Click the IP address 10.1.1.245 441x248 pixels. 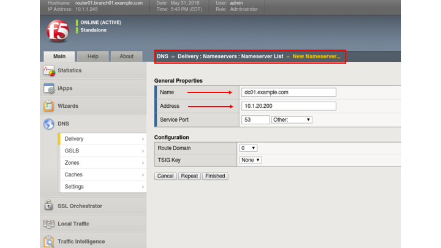coord(86,9)
